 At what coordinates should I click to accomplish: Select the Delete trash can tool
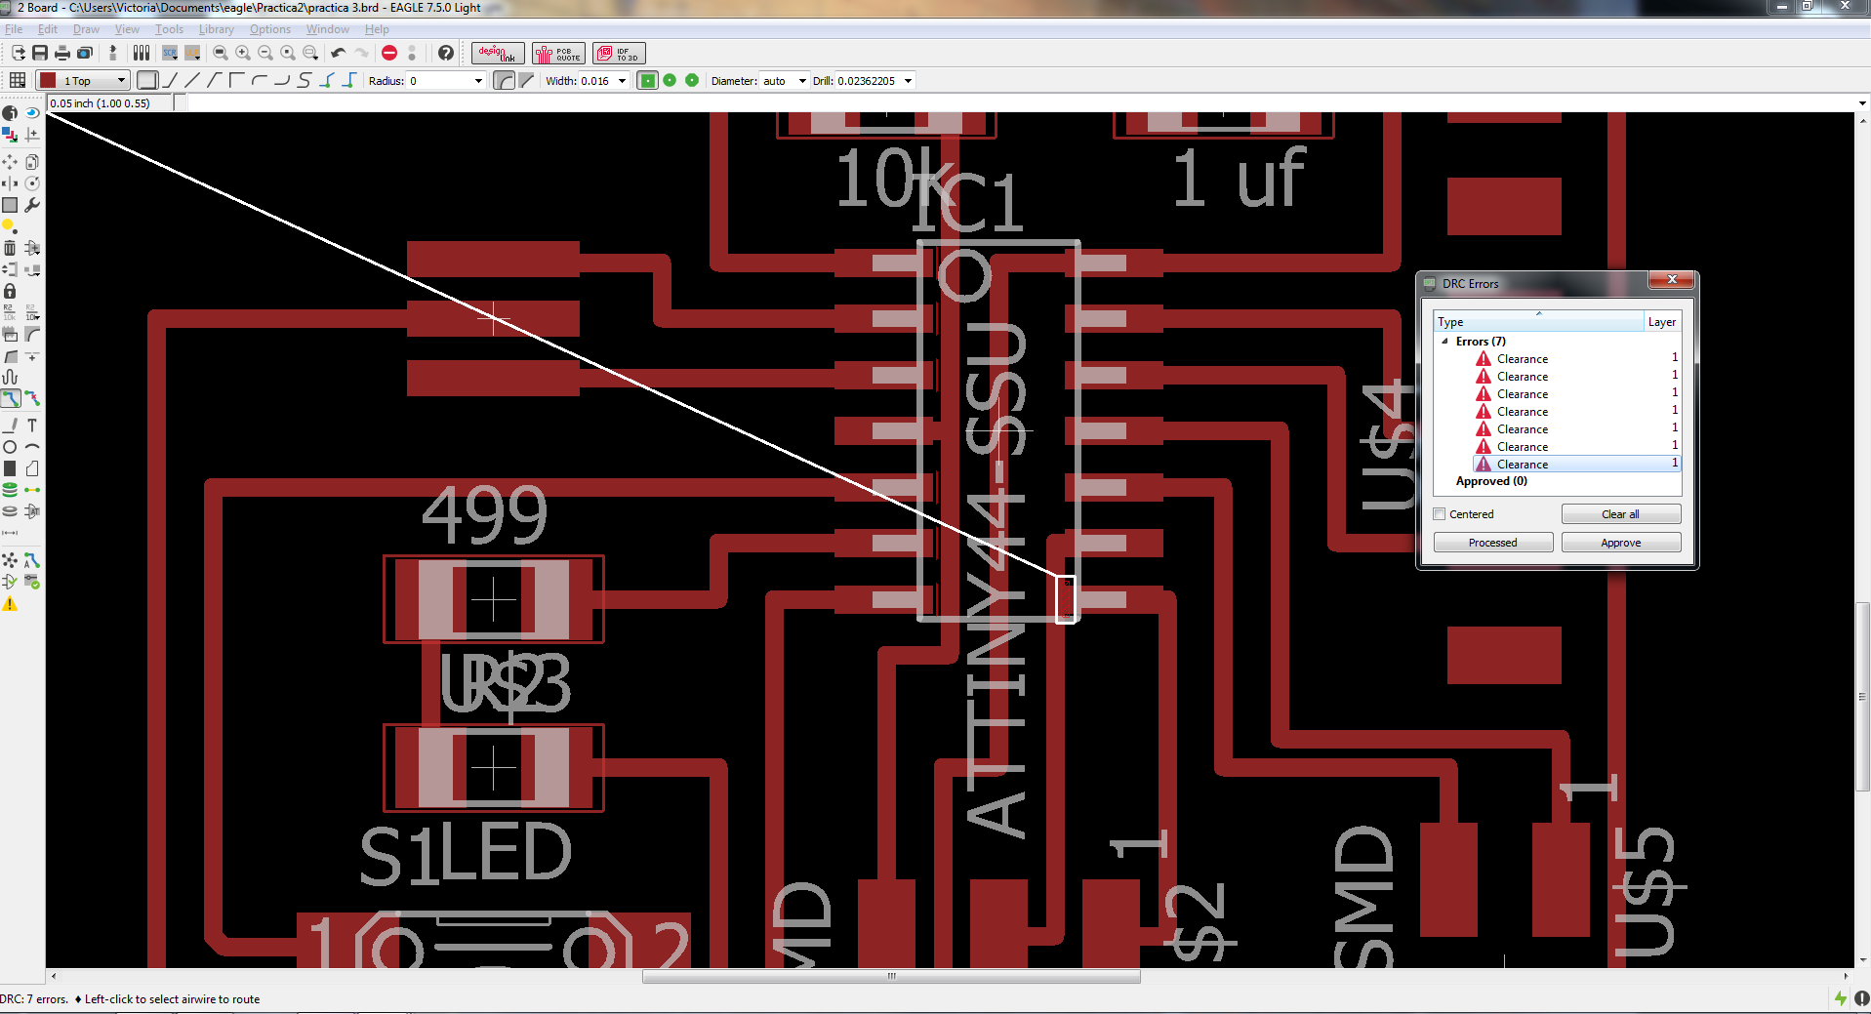pos(10,248)
